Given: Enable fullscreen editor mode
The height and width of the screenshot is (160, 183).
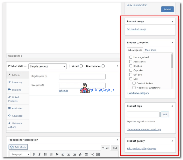Looking at the screenshot, I should click(x=92, y=154).
